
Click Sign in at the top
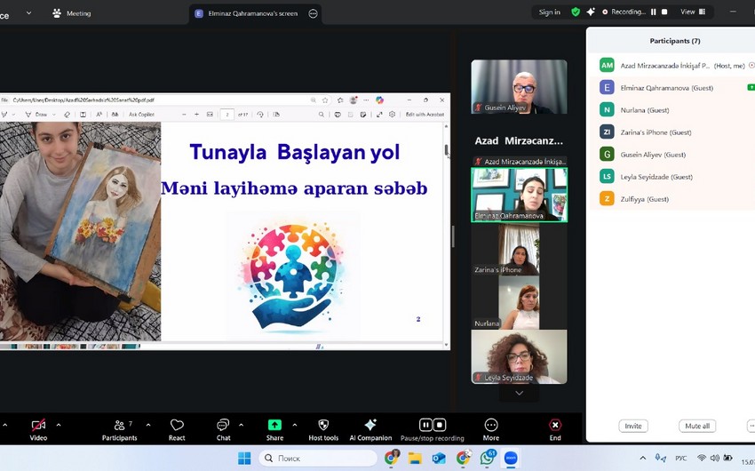click(550, 12)
